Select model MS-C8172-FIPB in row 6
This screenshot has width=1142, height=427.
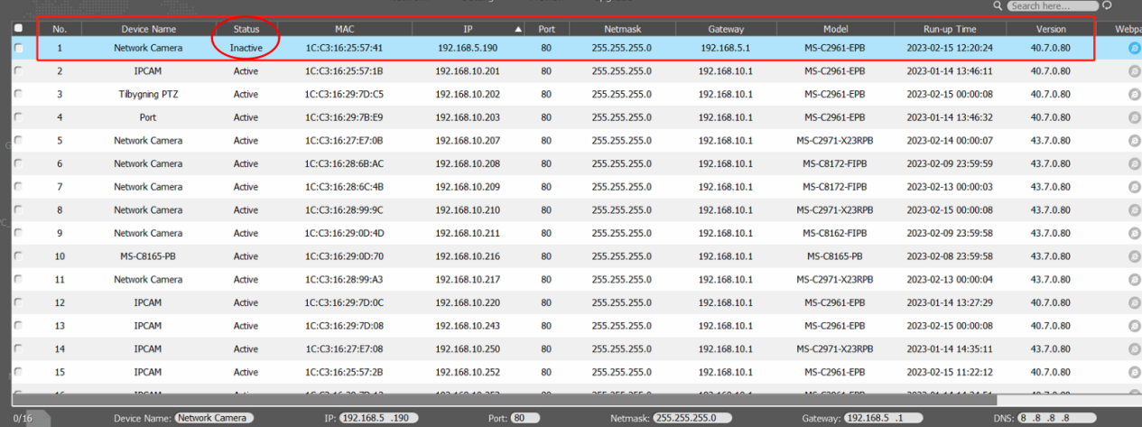pyautogui.click(x=835, y=163)
